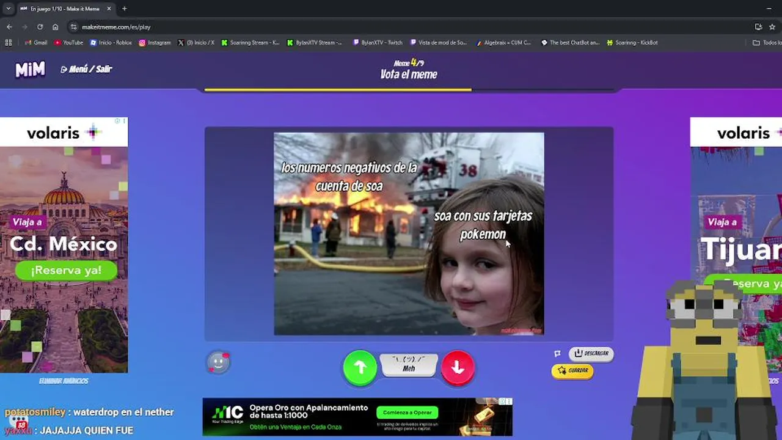Click the 'JAJAJJA QUIEN FUE' chat message

tap(86, 430)
